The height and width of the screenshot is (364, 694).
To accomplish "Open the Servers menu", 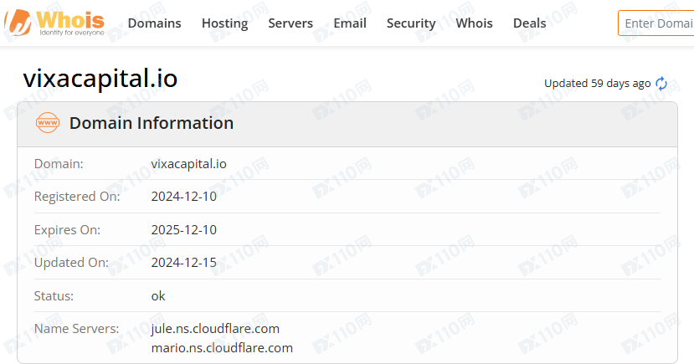I will click(x=290, y=23).
